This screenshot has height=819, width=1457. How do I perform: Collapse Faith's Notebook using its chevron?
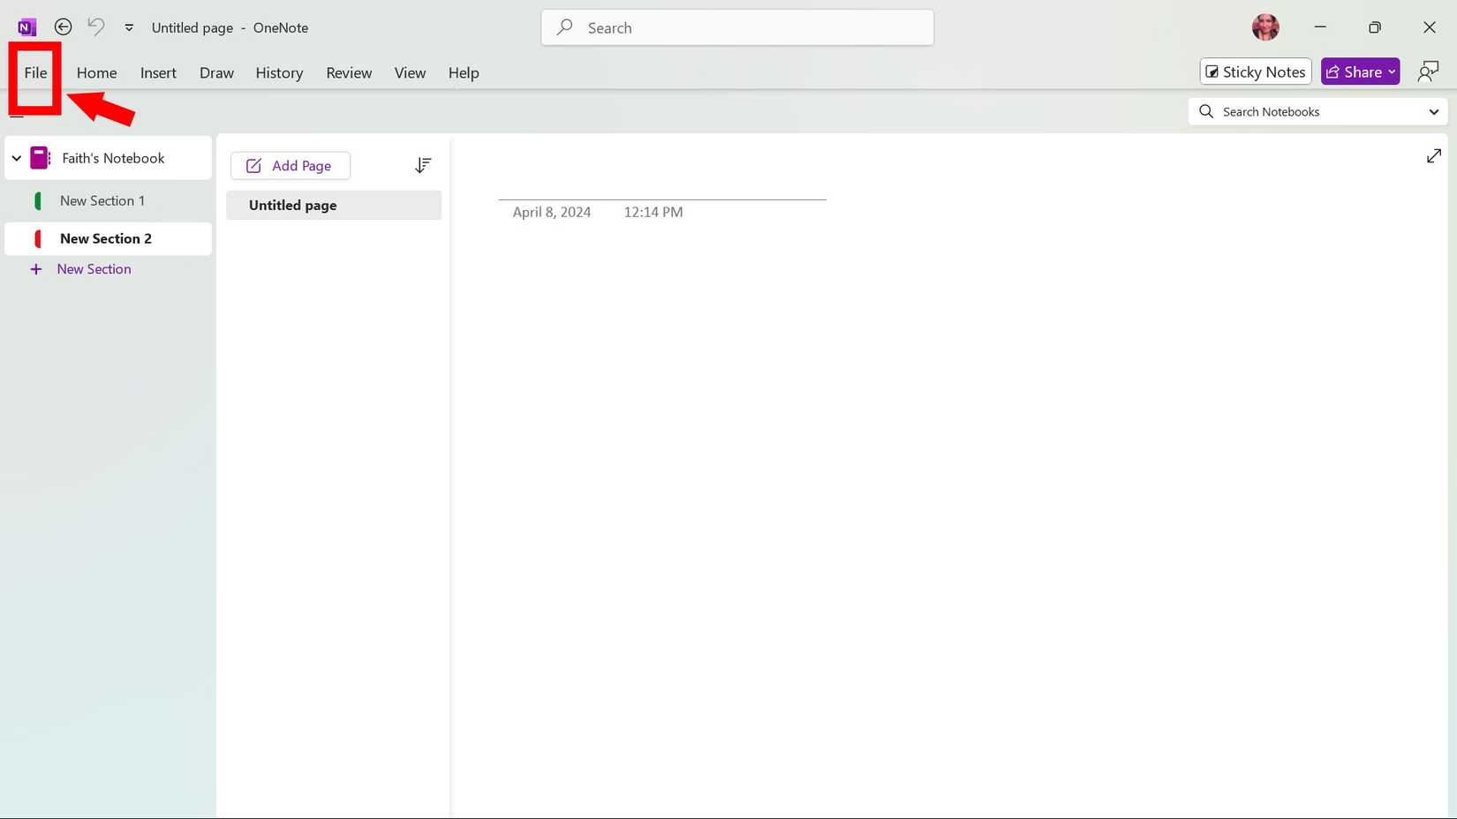pos(16,157)
